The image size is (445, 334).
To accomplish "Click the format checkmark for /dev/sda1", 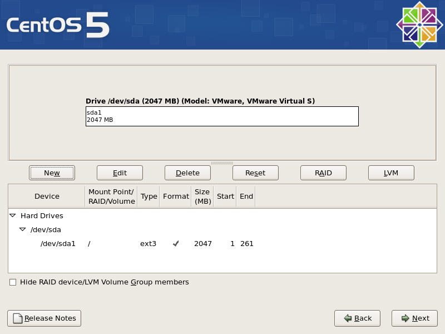I will coord(176,243).
